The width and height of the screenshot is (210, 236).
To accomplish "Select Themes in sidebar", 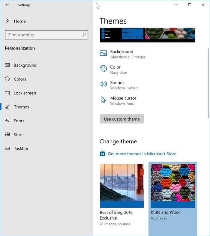I will point(21,107).
